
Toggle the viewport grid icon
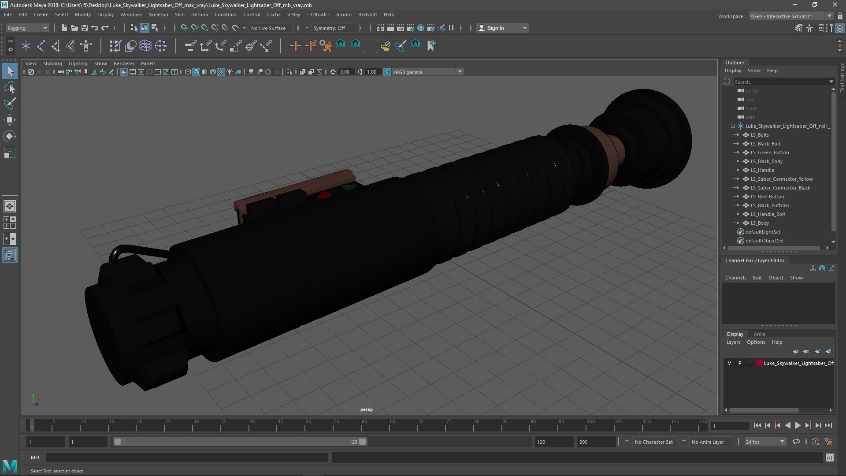tap(124, 72)
